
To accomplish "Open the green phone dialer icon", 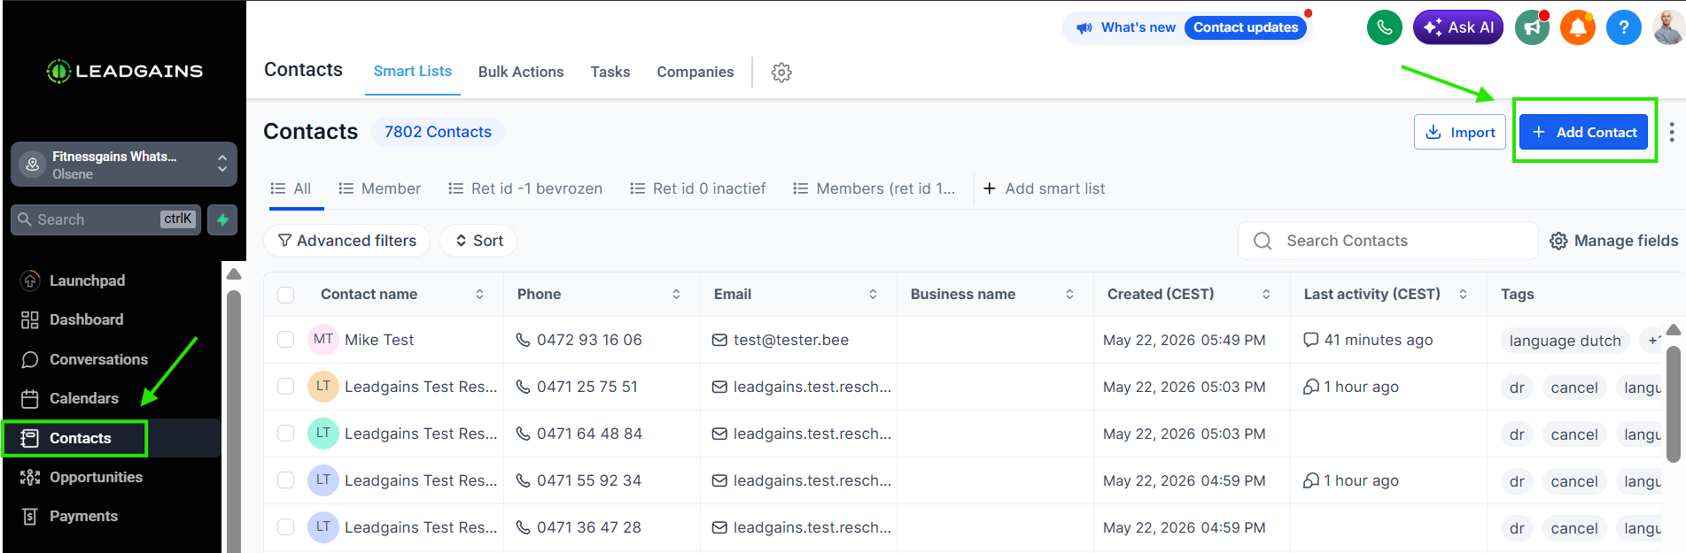I will [1384, 27].
